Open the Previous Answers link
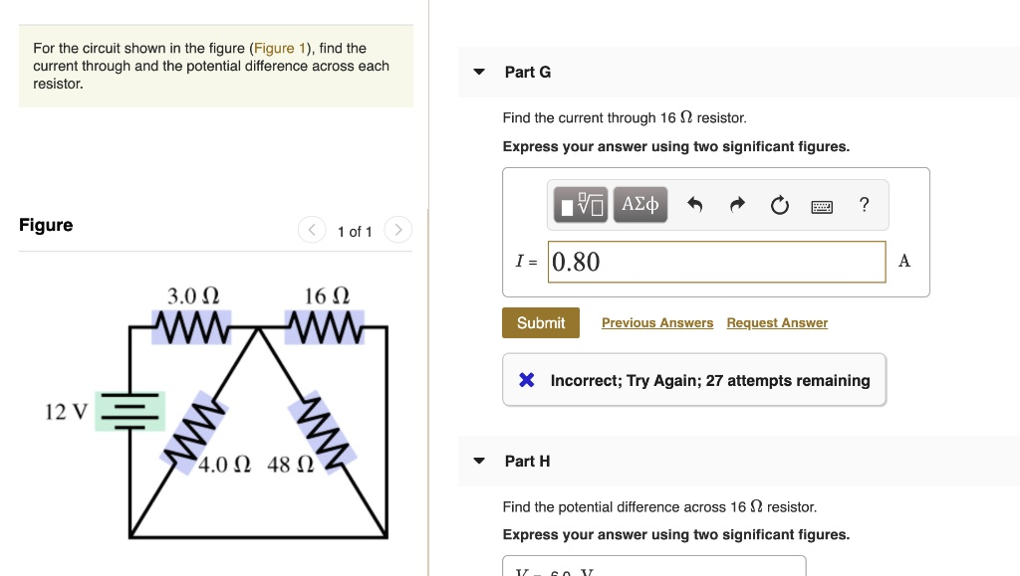The width and height of the screenshot is (1020, 576). tap(657, 323)
